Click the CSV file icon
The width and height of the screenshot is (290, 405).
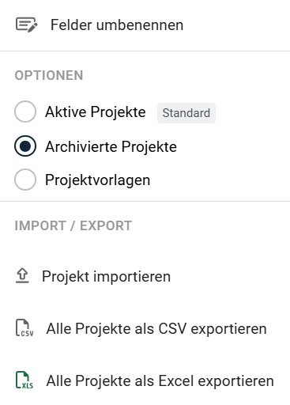point(24,328)
